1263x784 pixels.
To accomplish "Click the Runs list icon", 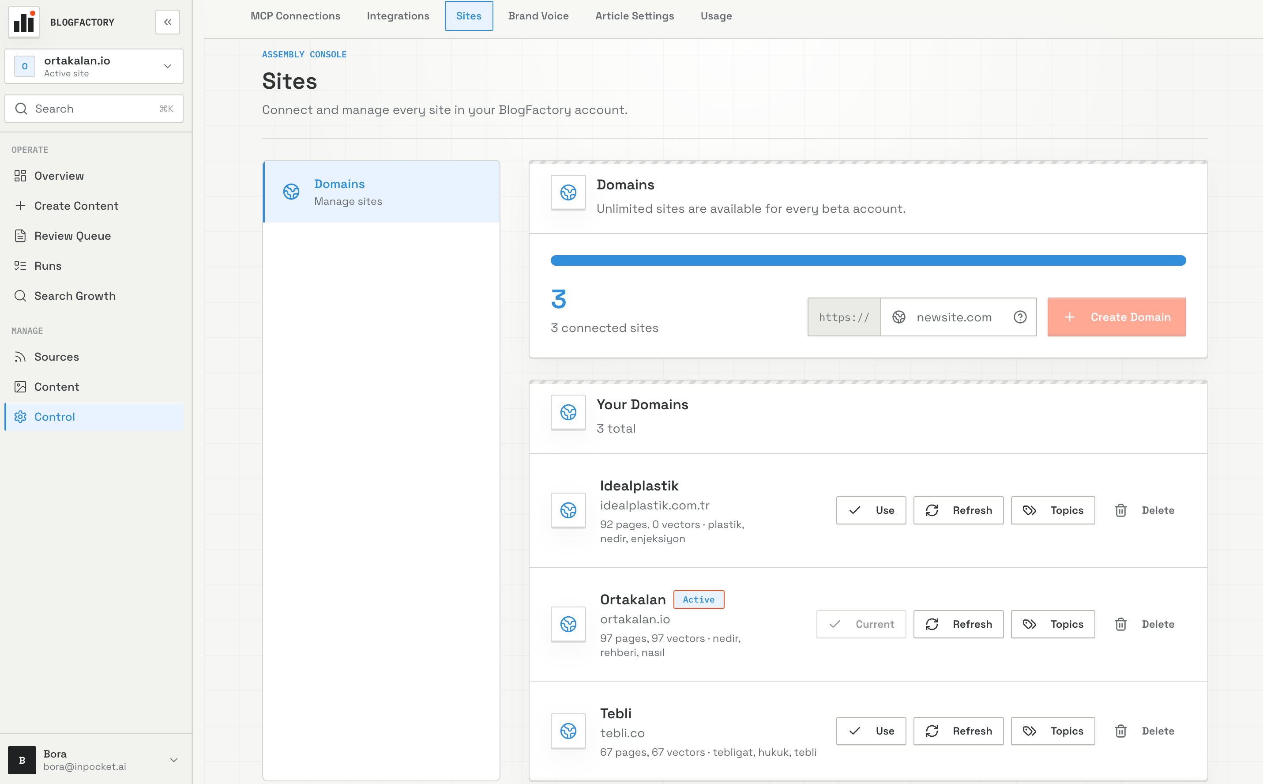I will 20,266.
